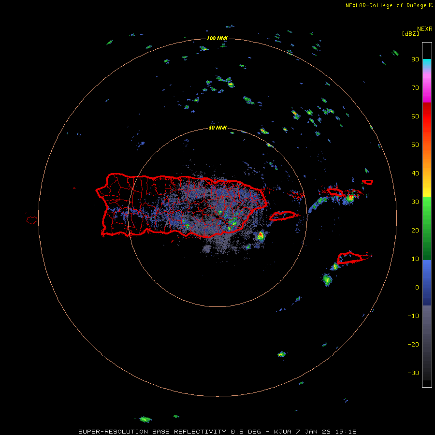This screenshot has width=435, height=435.
Task: Click the 80 value on the dBZ scale
Action: [415, 59]
